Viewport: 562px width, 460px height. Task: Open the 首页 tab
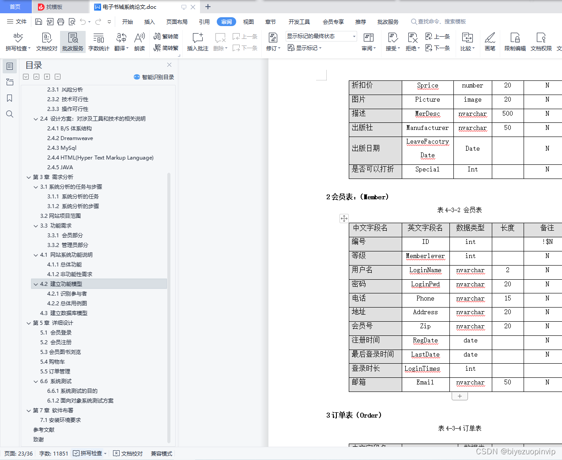(15, 7)
